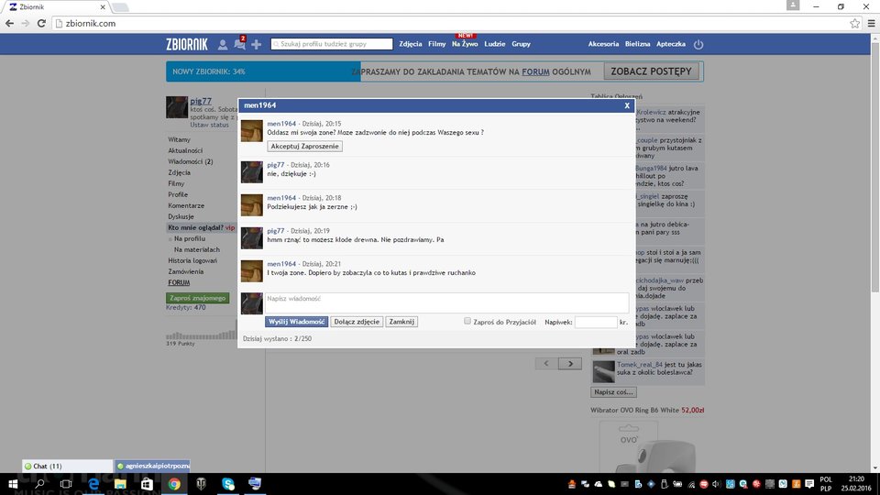
Task: Click the next page arrow button
Action: point(570,364)
